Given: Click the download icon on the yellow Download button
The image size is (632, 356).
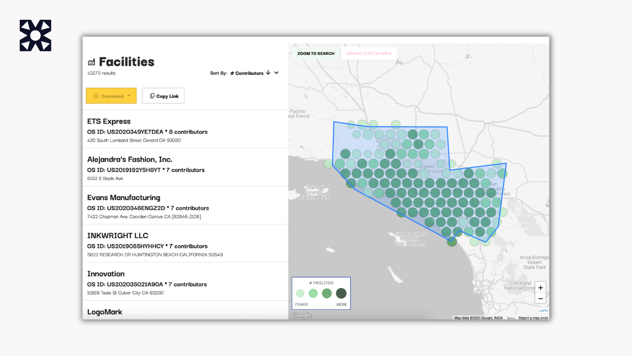Looking at the screenshot, I should [x=96, y=95].
